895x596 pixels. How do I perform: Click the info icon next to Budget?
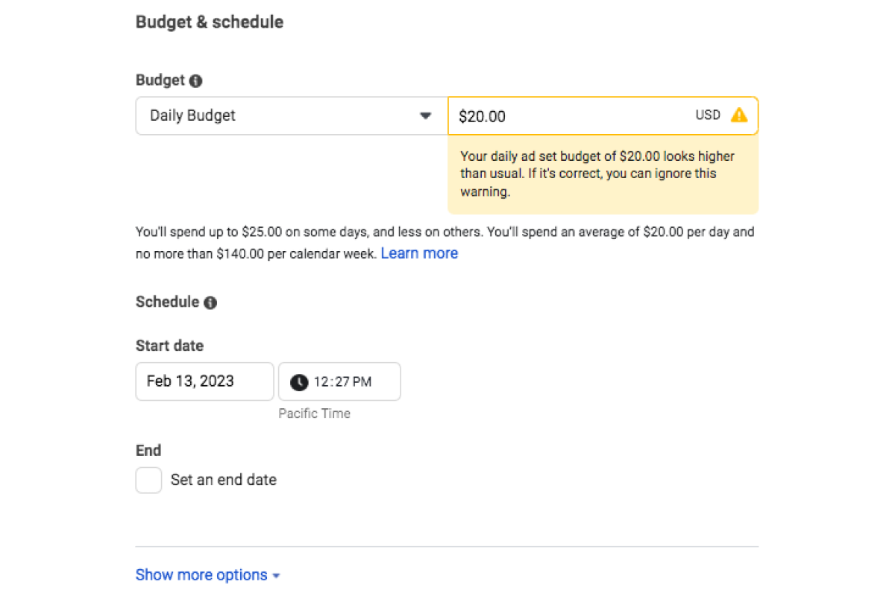point(195,80)
